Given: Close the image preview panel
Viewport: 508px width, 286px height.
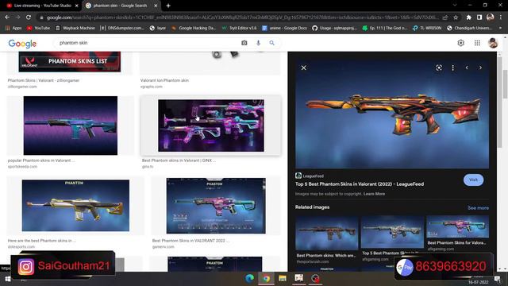Looking at the screenshot, I should [303, 68].
